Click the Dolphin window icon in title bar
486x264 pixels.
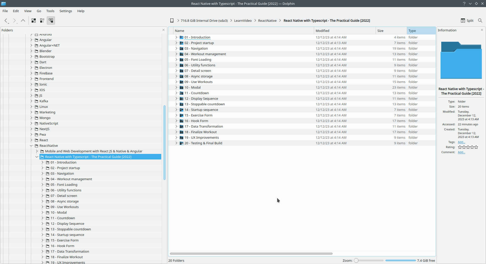coord(4,4)
